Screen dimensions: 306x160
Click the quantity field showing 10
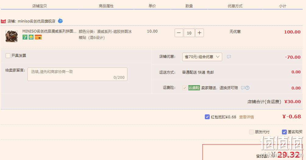pos(189,33)
